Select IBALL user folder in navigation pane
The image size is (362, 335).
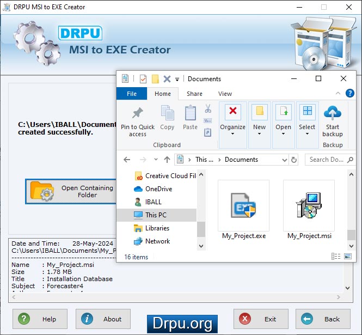(x=148, y=202)
